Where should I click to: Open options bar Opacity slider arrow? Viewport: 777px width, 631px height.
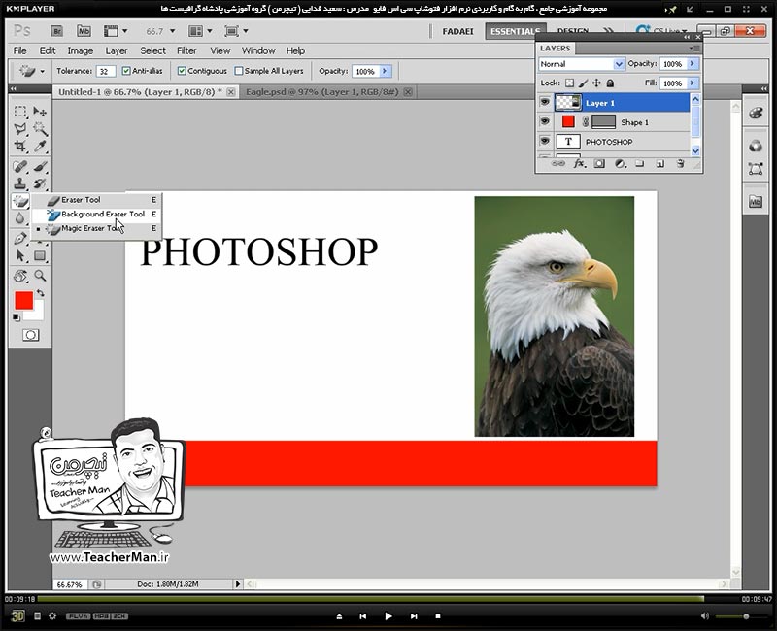pyautogui.click(x=386, y=71)
